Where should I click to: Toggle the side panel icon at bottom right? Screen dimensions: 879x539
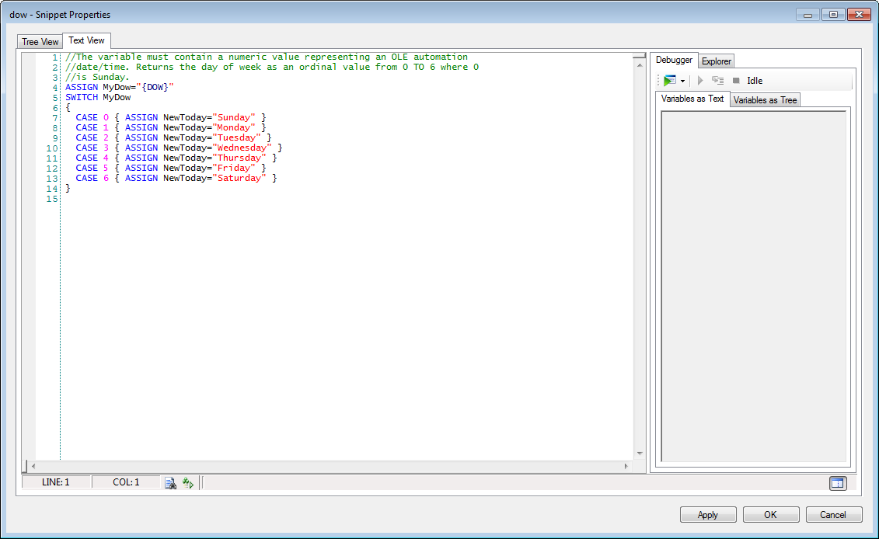click(837, 483)
